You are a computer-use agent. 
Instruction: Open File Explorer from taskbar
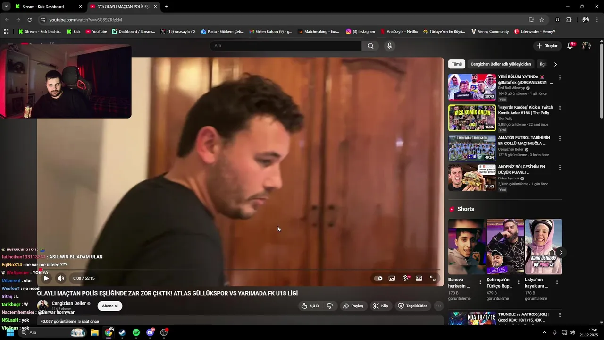(94, 332)
